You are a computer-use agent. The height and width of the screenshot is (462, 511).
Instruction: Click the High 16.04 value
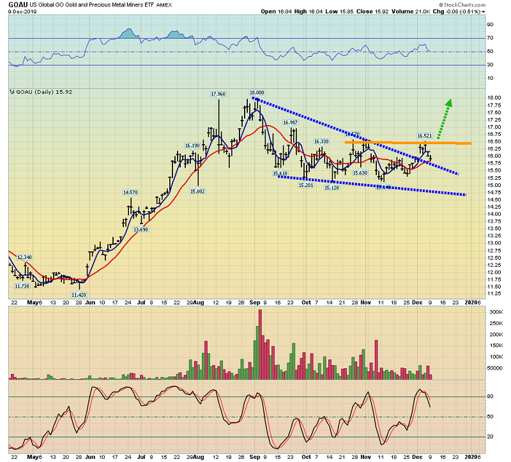click(309, 11)
